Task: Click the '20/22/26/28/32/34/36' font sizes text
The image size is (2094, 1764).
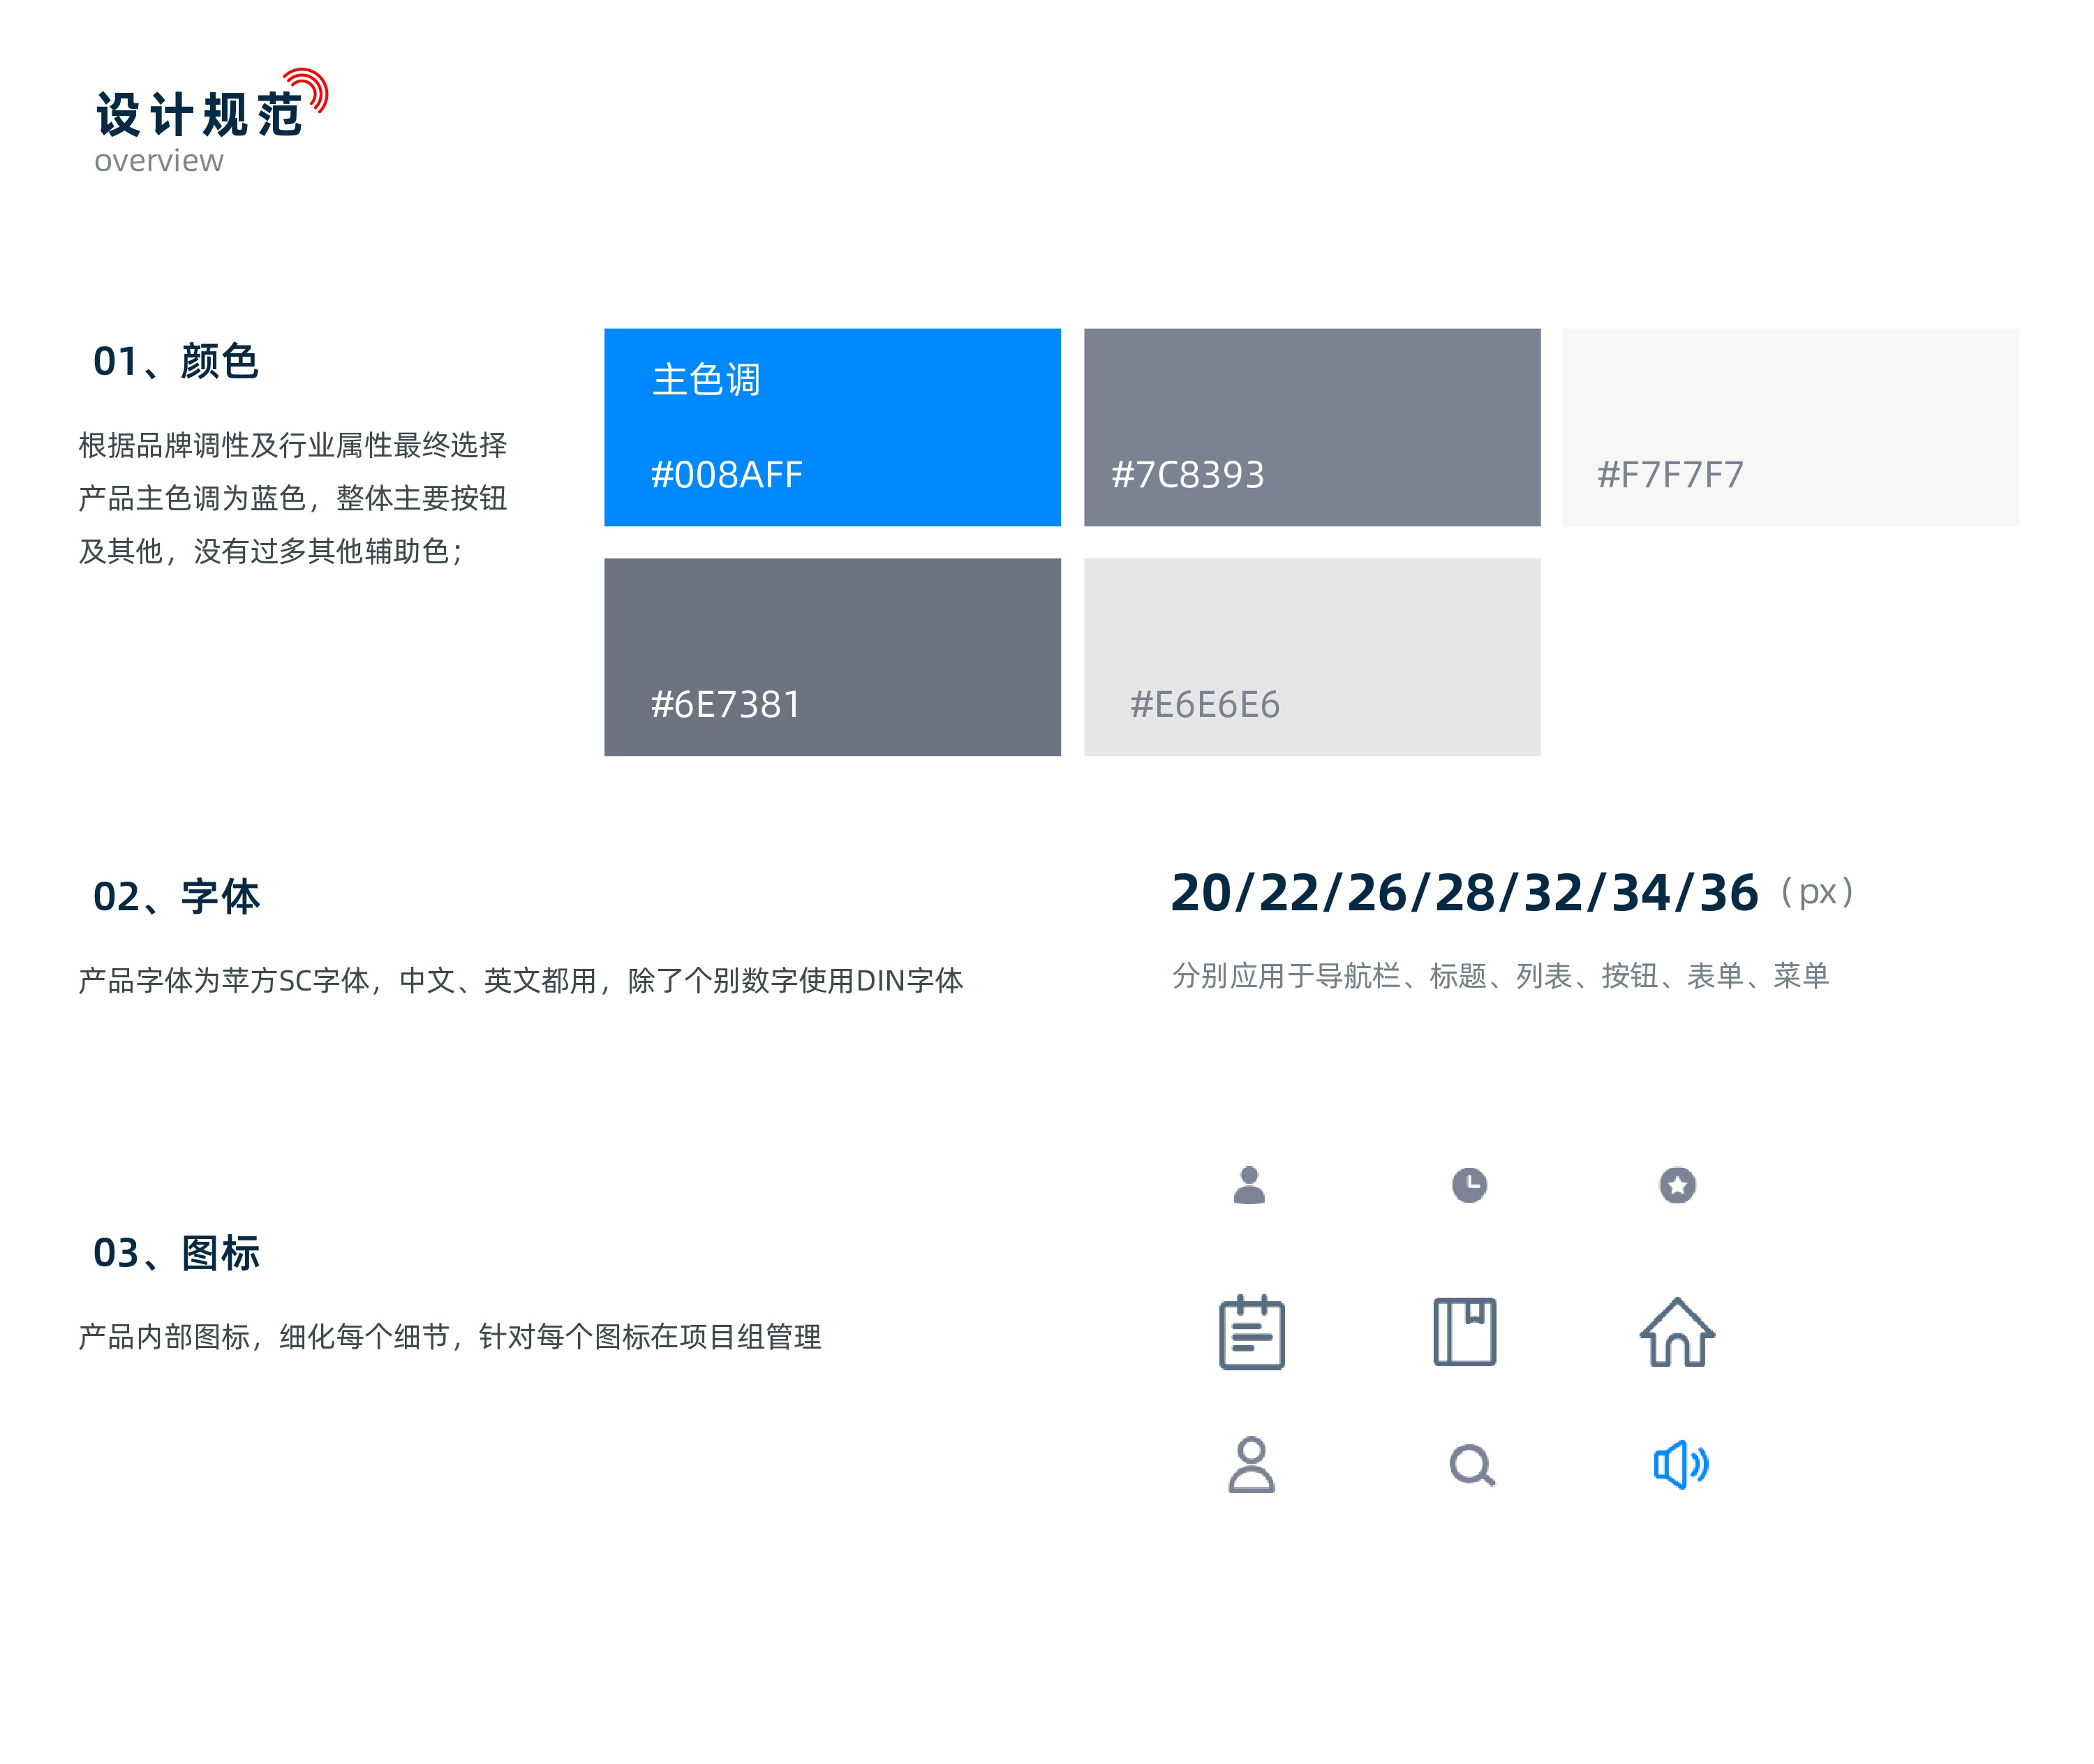Action: [x=1464, y=892]
